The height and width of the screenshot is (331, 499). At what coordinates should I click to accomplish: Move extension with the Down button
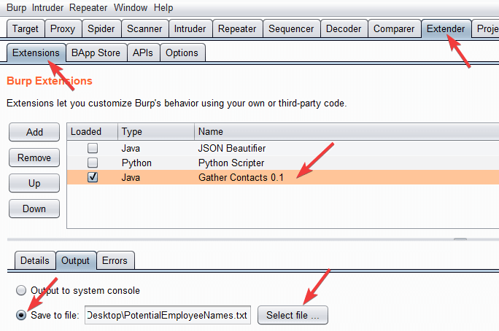tap(34, 209)
